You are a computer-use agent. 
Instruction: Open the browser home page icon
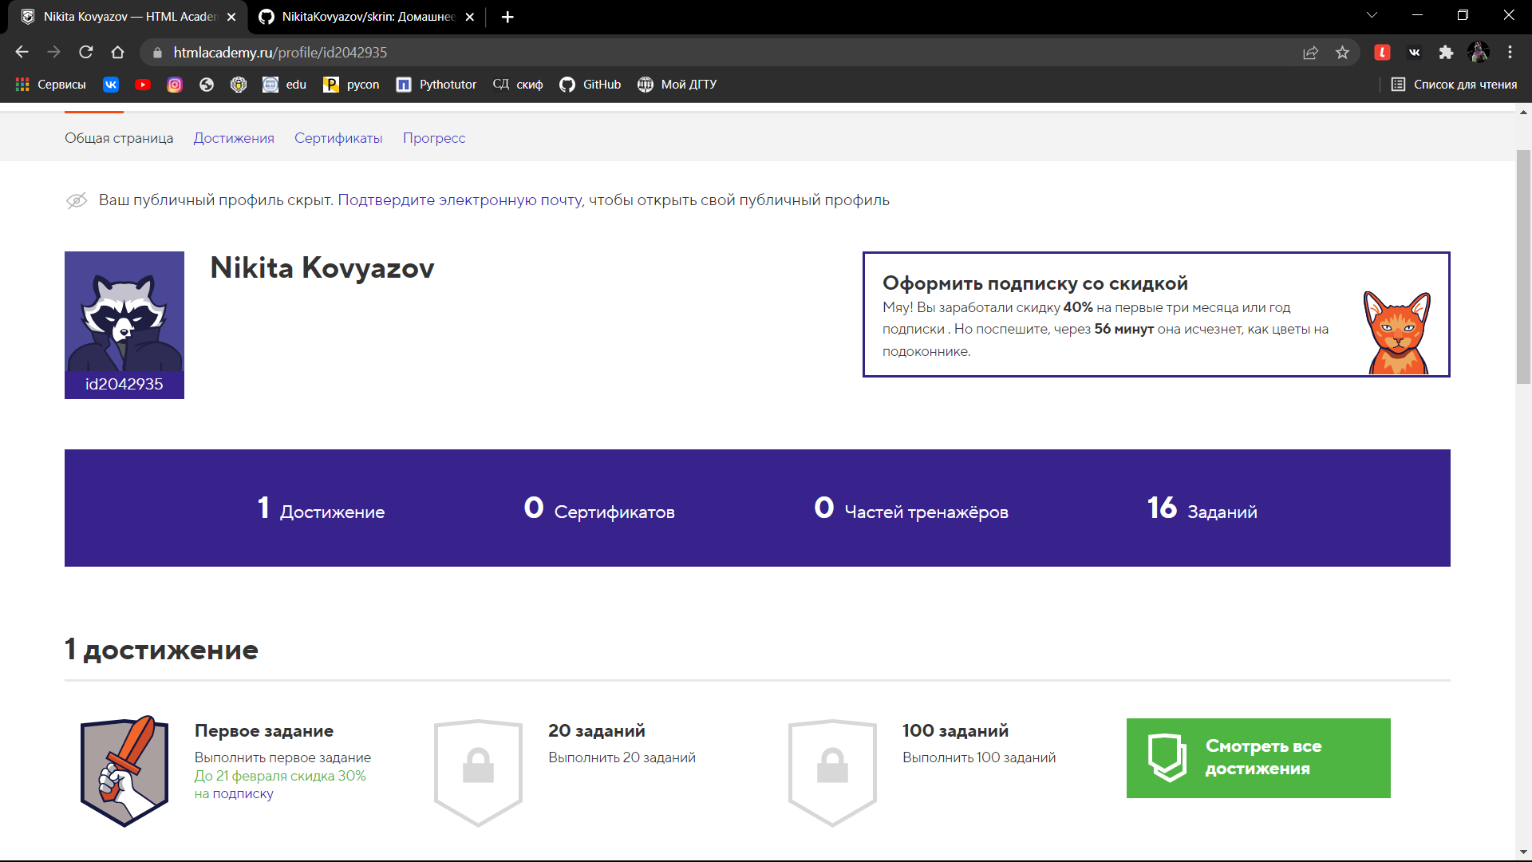[x=117, y=52]
